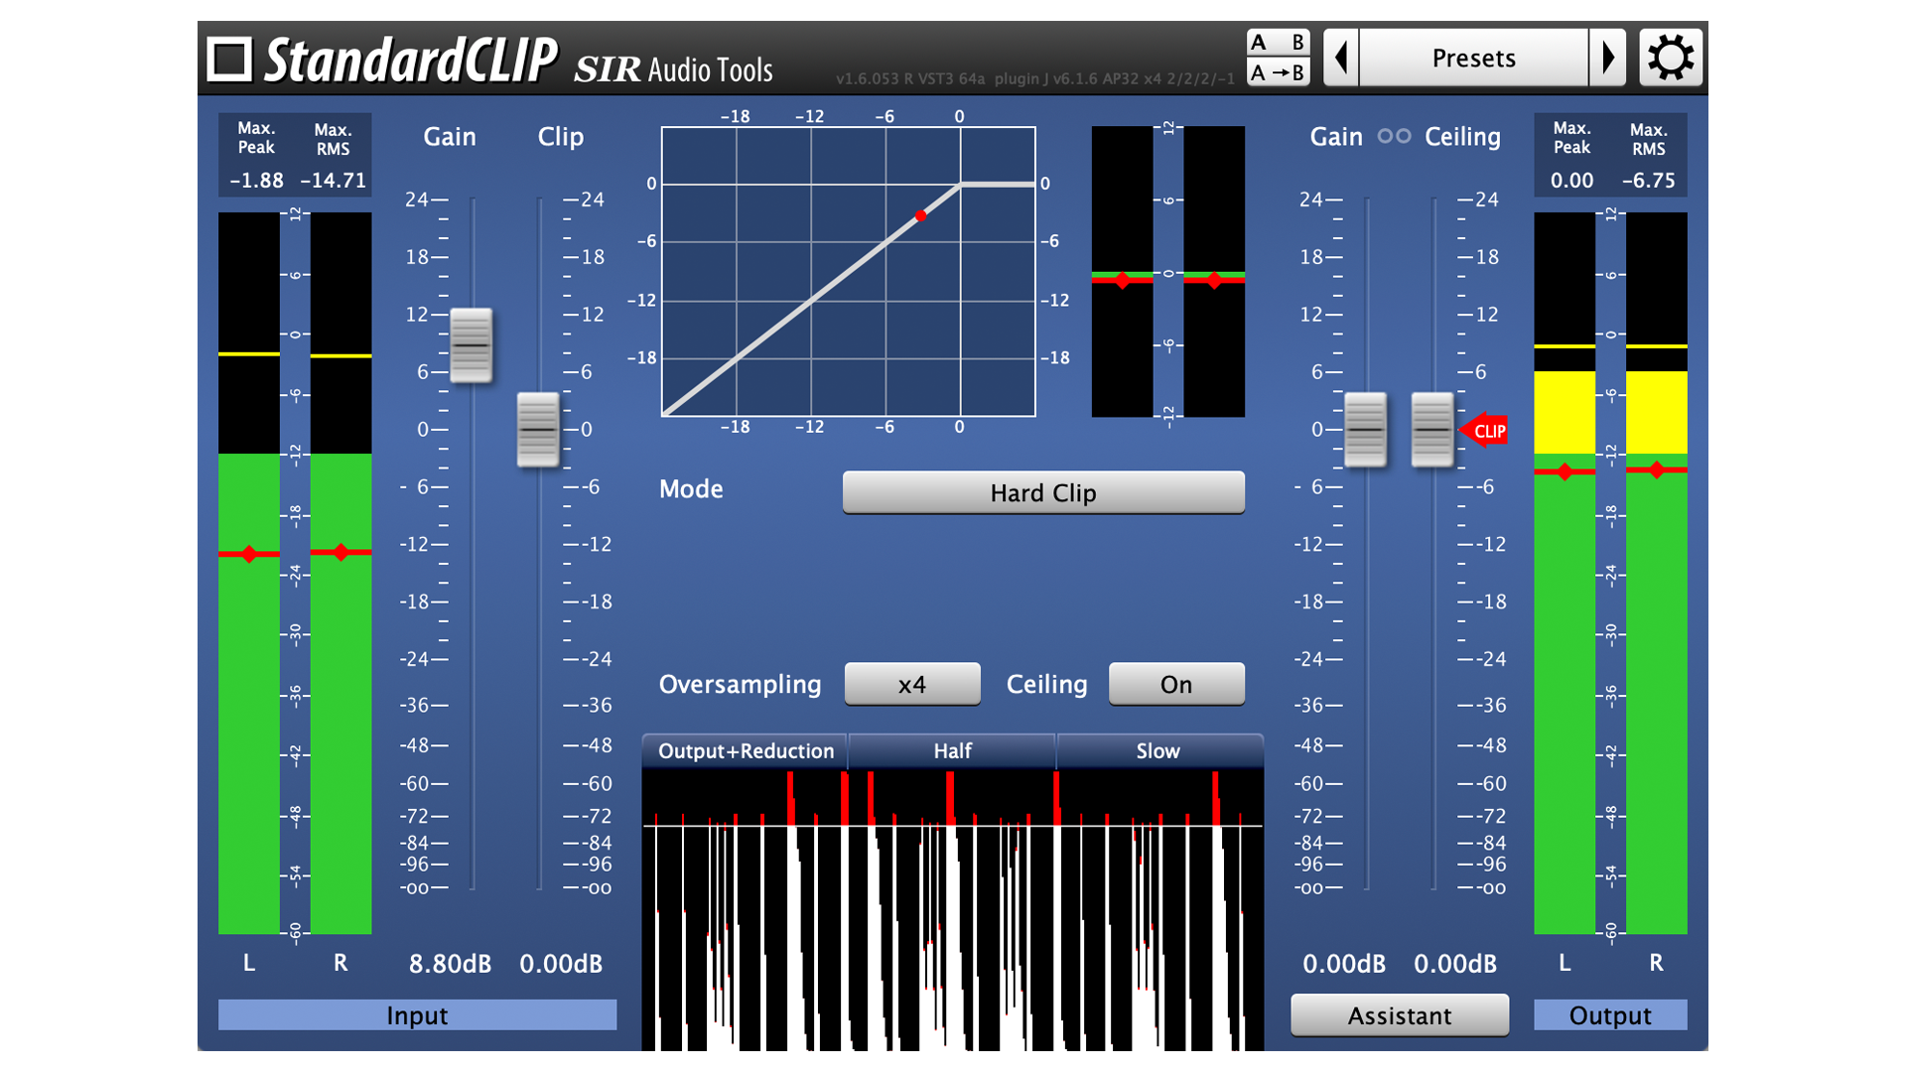Click the StandardCLIP title logo
This screenshot has height=1072, width=1906.
point(410,60)
